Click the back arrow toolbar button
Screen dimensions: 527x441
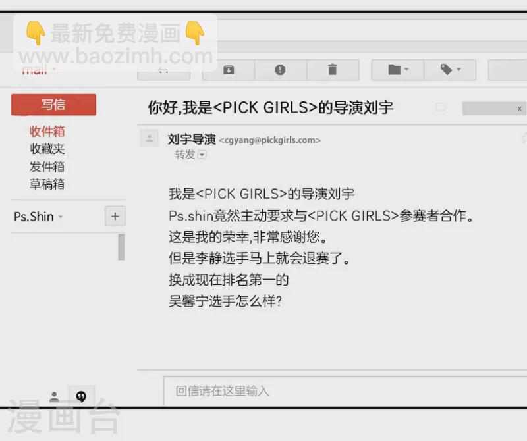pyautogui.click(x=163, y=70)
